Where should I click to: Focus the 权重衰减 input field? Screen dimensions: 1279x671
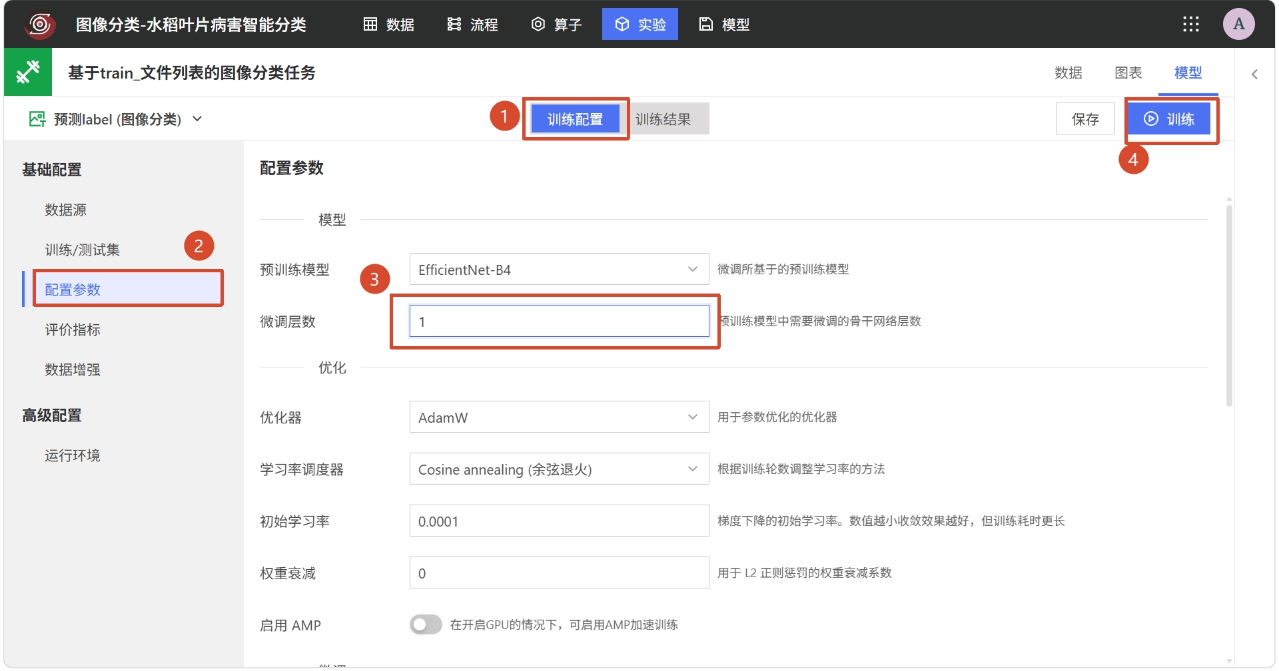(559, 573)
